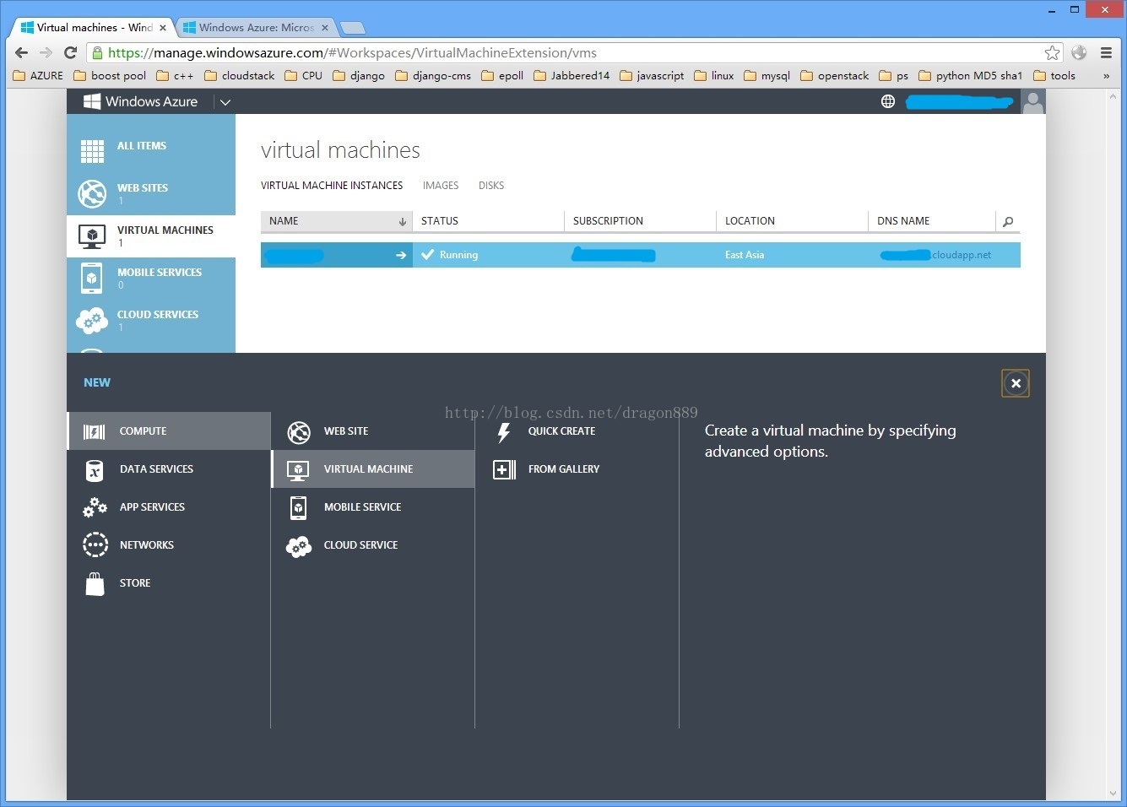
Task: Select Data Services in the New menu
Action: [169, 469]
